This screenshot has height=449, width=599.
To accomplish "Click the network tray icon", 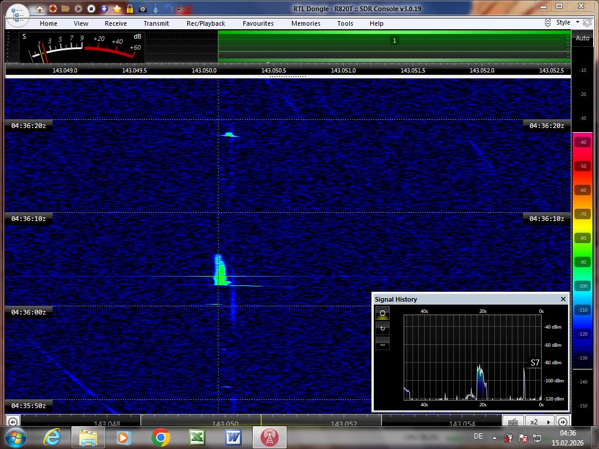I will click(537, 438).
